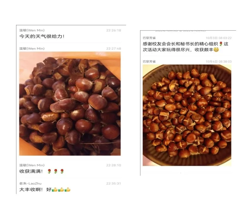Click the second thumbs-up emoji in LaoZhu's message
The width and height of the screenshot is (252, 211).
pyautogui.click(x=61, y=189)
